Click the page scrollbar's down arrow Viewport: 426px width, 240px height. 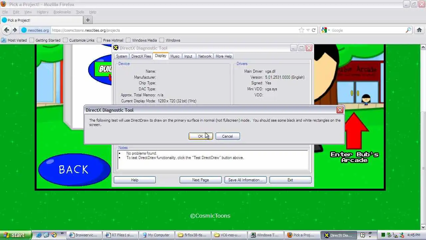[x=423, y=227]
